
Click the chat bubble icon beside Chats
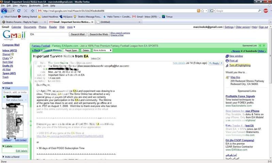click(11, 58)
